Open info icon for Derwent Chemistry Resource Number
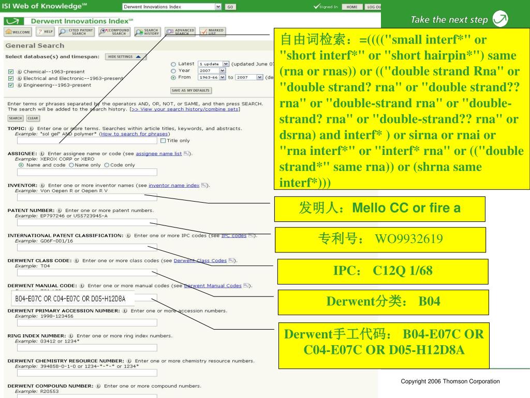The width and height of the screenshot is (530, 398). pyautogui.click(x=129, y=361)
